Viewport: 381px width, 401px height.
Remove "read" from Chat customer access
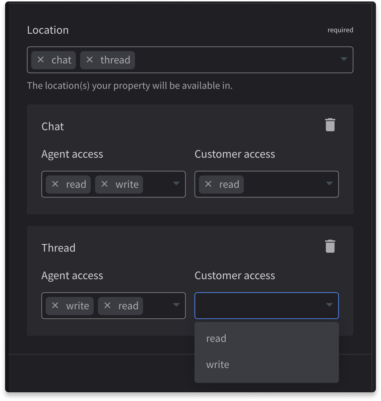pos(208,184)
